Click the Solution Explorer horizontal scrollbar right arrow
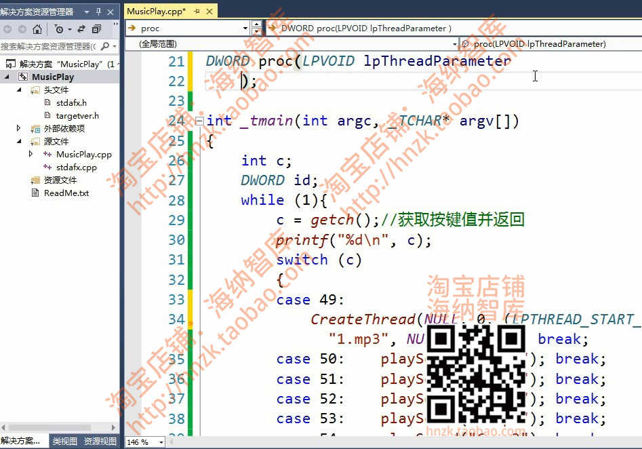This screenshot has width=642, height=449. coord(113,427)
